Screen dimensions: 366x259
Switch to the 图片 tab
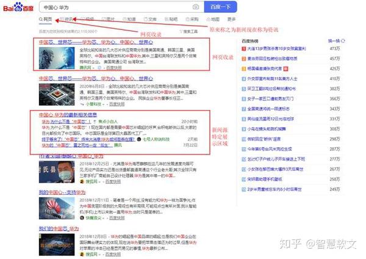click(x=108, y=19)
